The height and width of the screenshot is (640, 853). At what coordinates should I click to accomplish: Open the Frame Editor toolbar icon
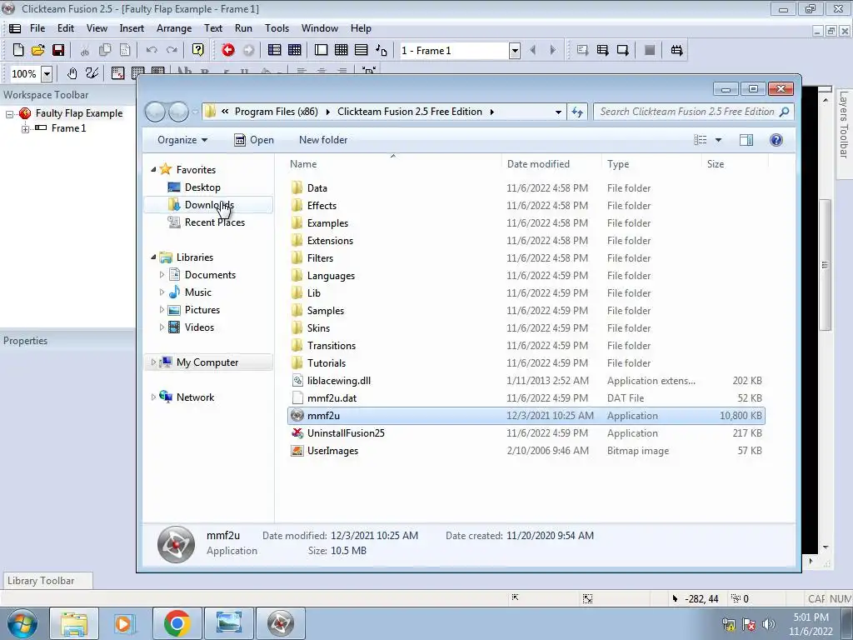tap(321, 50)
